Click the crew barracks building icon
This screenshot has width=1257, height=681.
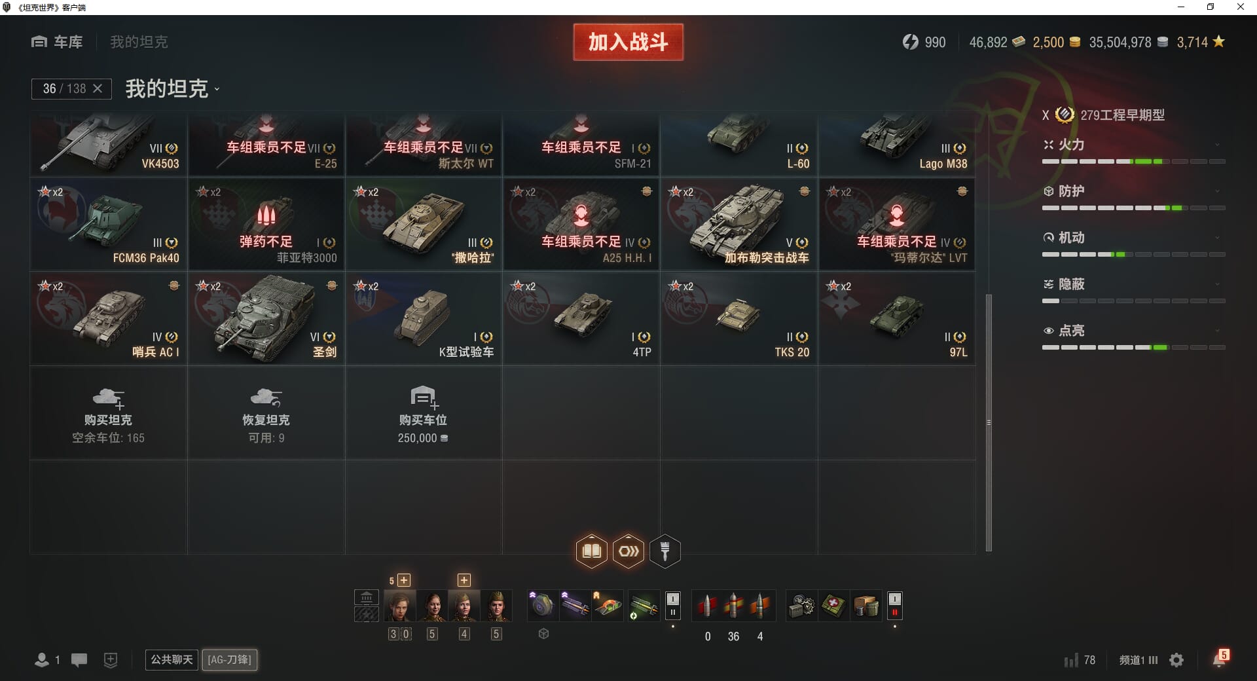(x=367, y=597)
